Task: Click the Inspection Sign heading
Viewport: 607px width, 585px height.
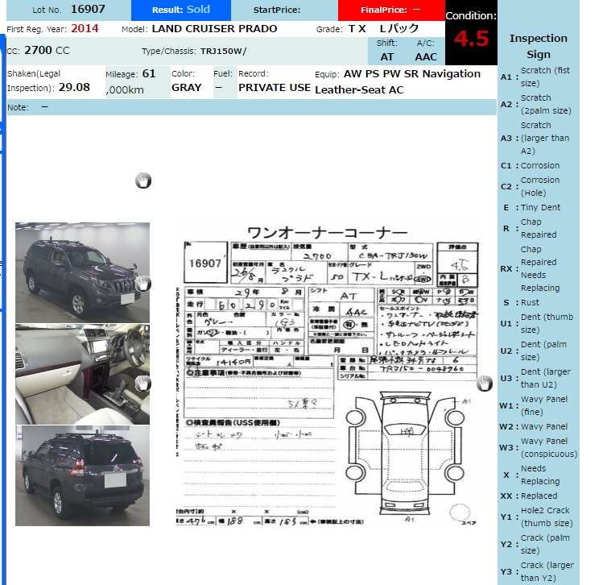Action: tap(538, 46)
